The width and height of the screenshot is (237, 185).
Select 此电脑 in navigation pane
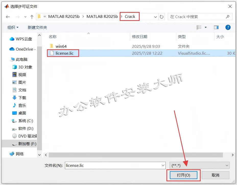[21, 60]
